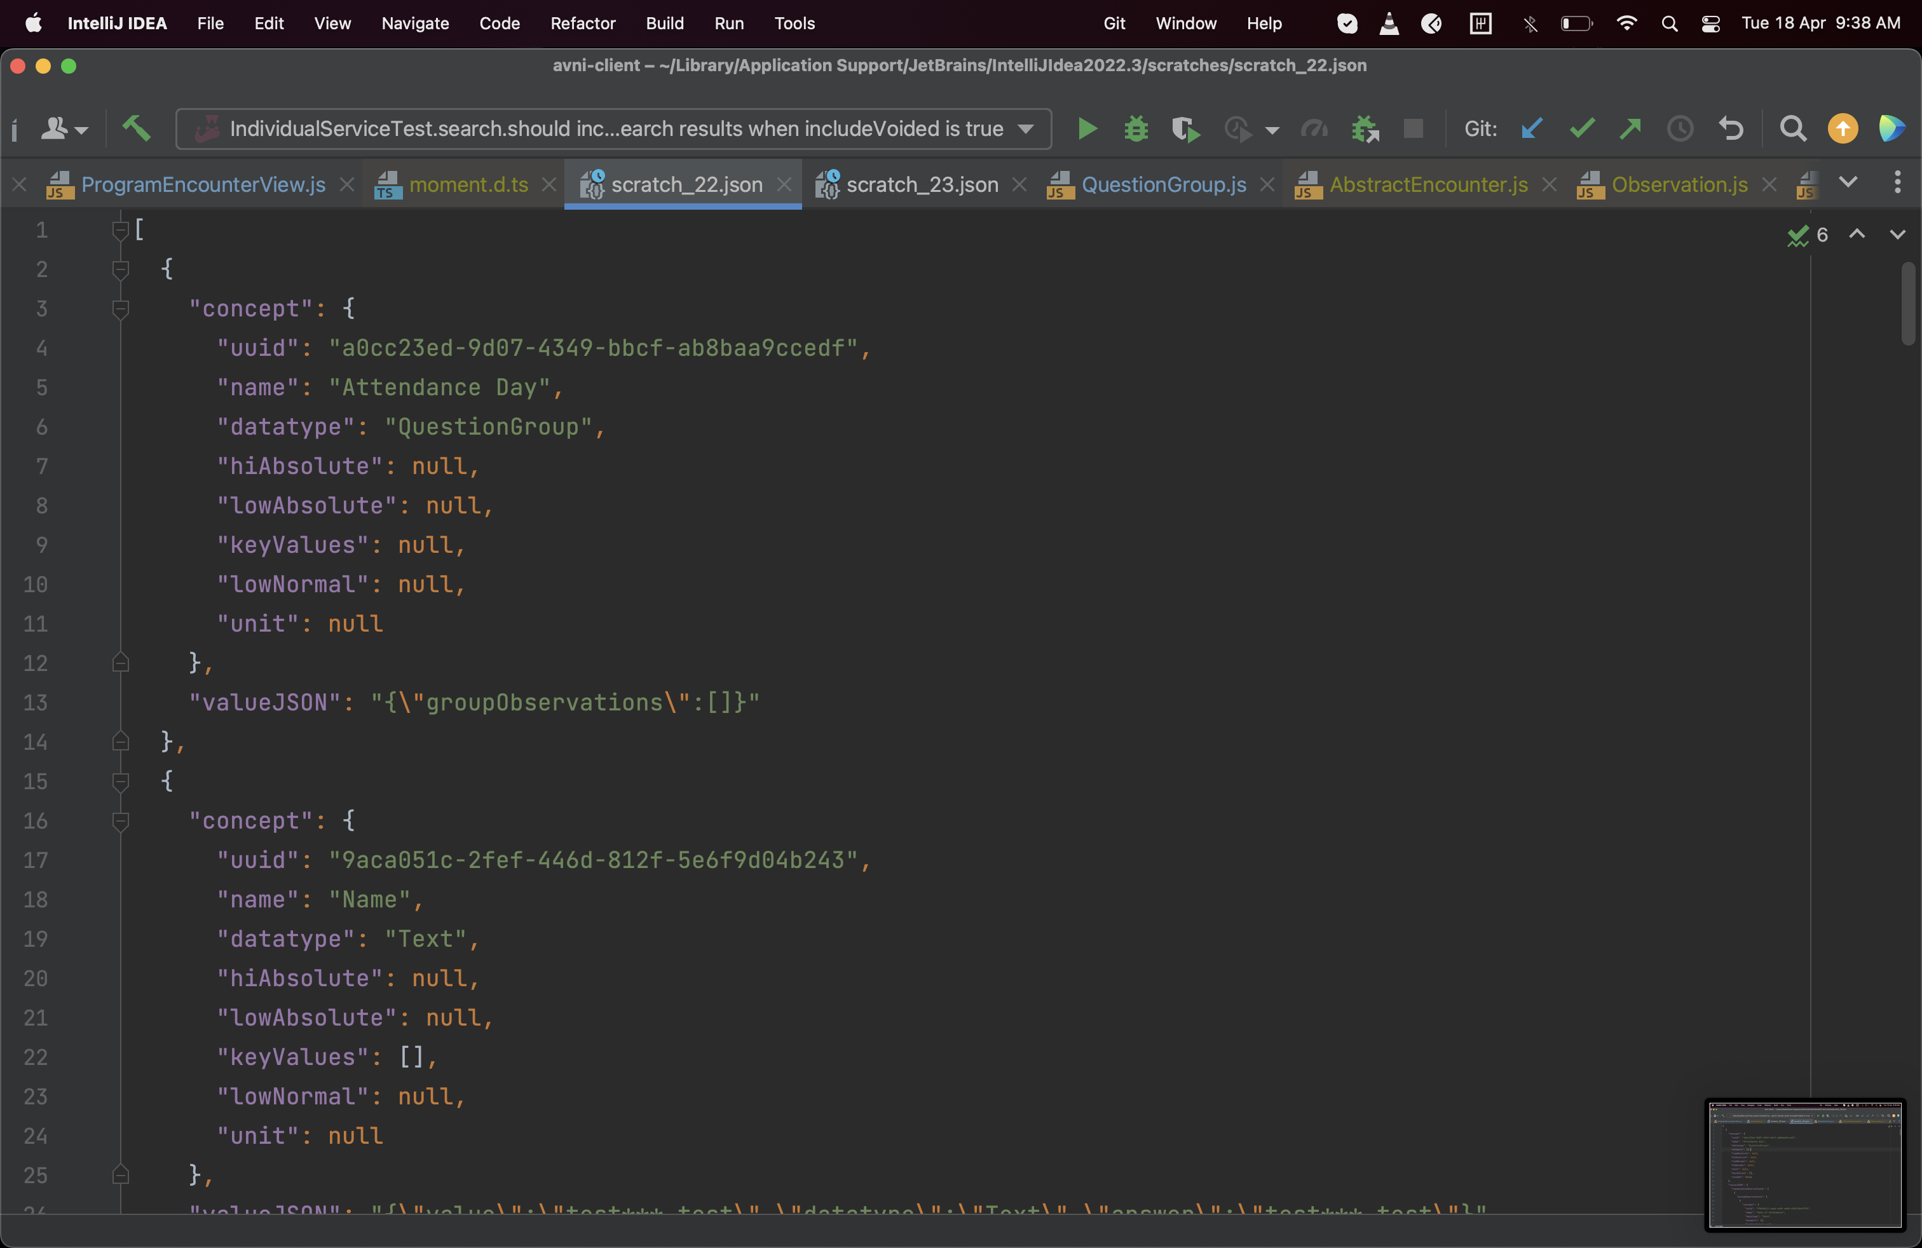Close the Observation.js tab
This screenshot has width=1922, height=1248.
pyautogui.click(x=1769, y=185)
